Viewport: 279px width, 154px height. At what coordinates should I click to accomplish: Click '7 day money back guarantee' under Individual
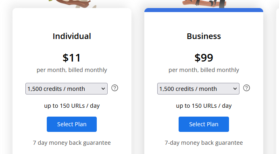point(72,143)
